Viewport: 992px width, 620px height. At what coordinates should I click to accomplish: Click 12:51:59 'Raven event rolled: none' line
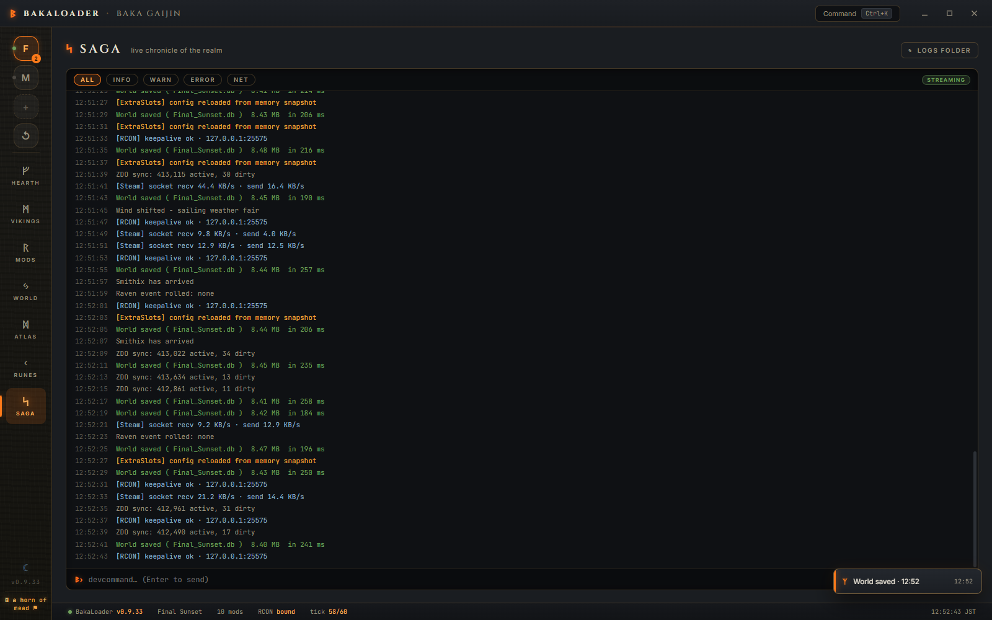click(x=165, y=294)
